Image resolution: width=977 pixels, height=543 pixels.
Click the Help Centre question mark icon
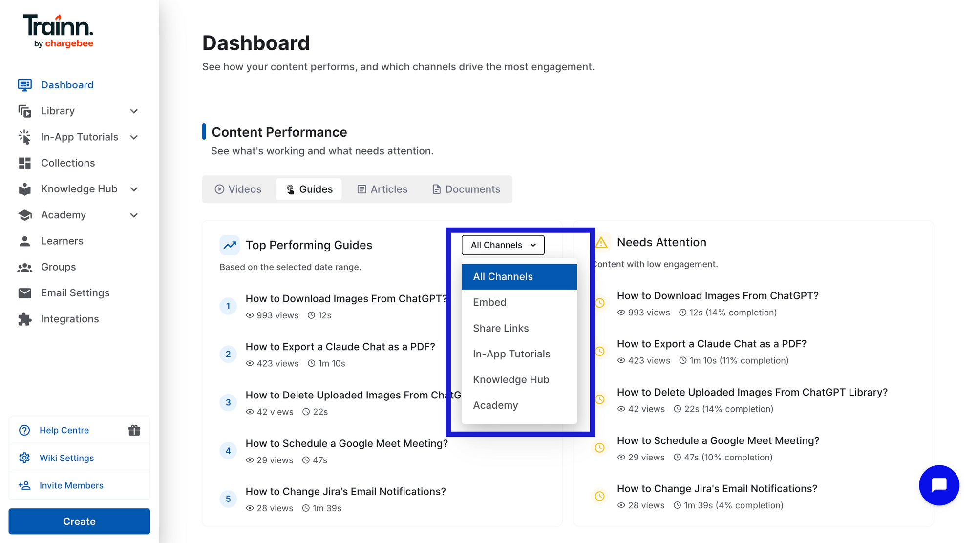point(24,430)
